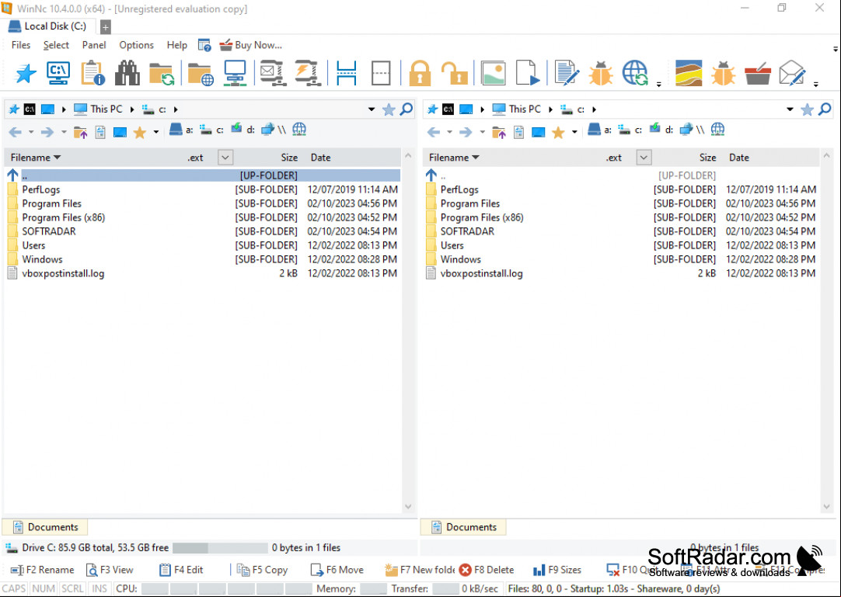841x597 pixels.
Task: Click the colorful layers skin icon
Action: [x=689, y=73]
